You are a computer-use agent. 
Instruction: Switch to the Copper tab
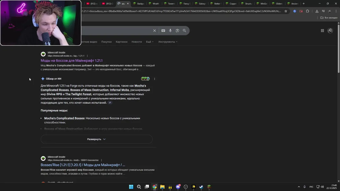pyautogui.click(x=231, y=4)
